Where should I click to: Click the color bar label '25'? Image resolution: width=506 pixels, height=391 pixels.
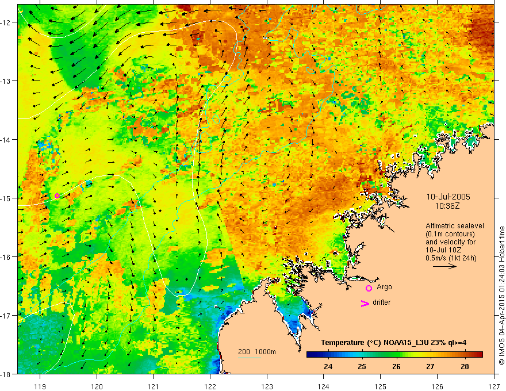coord(362,366)
